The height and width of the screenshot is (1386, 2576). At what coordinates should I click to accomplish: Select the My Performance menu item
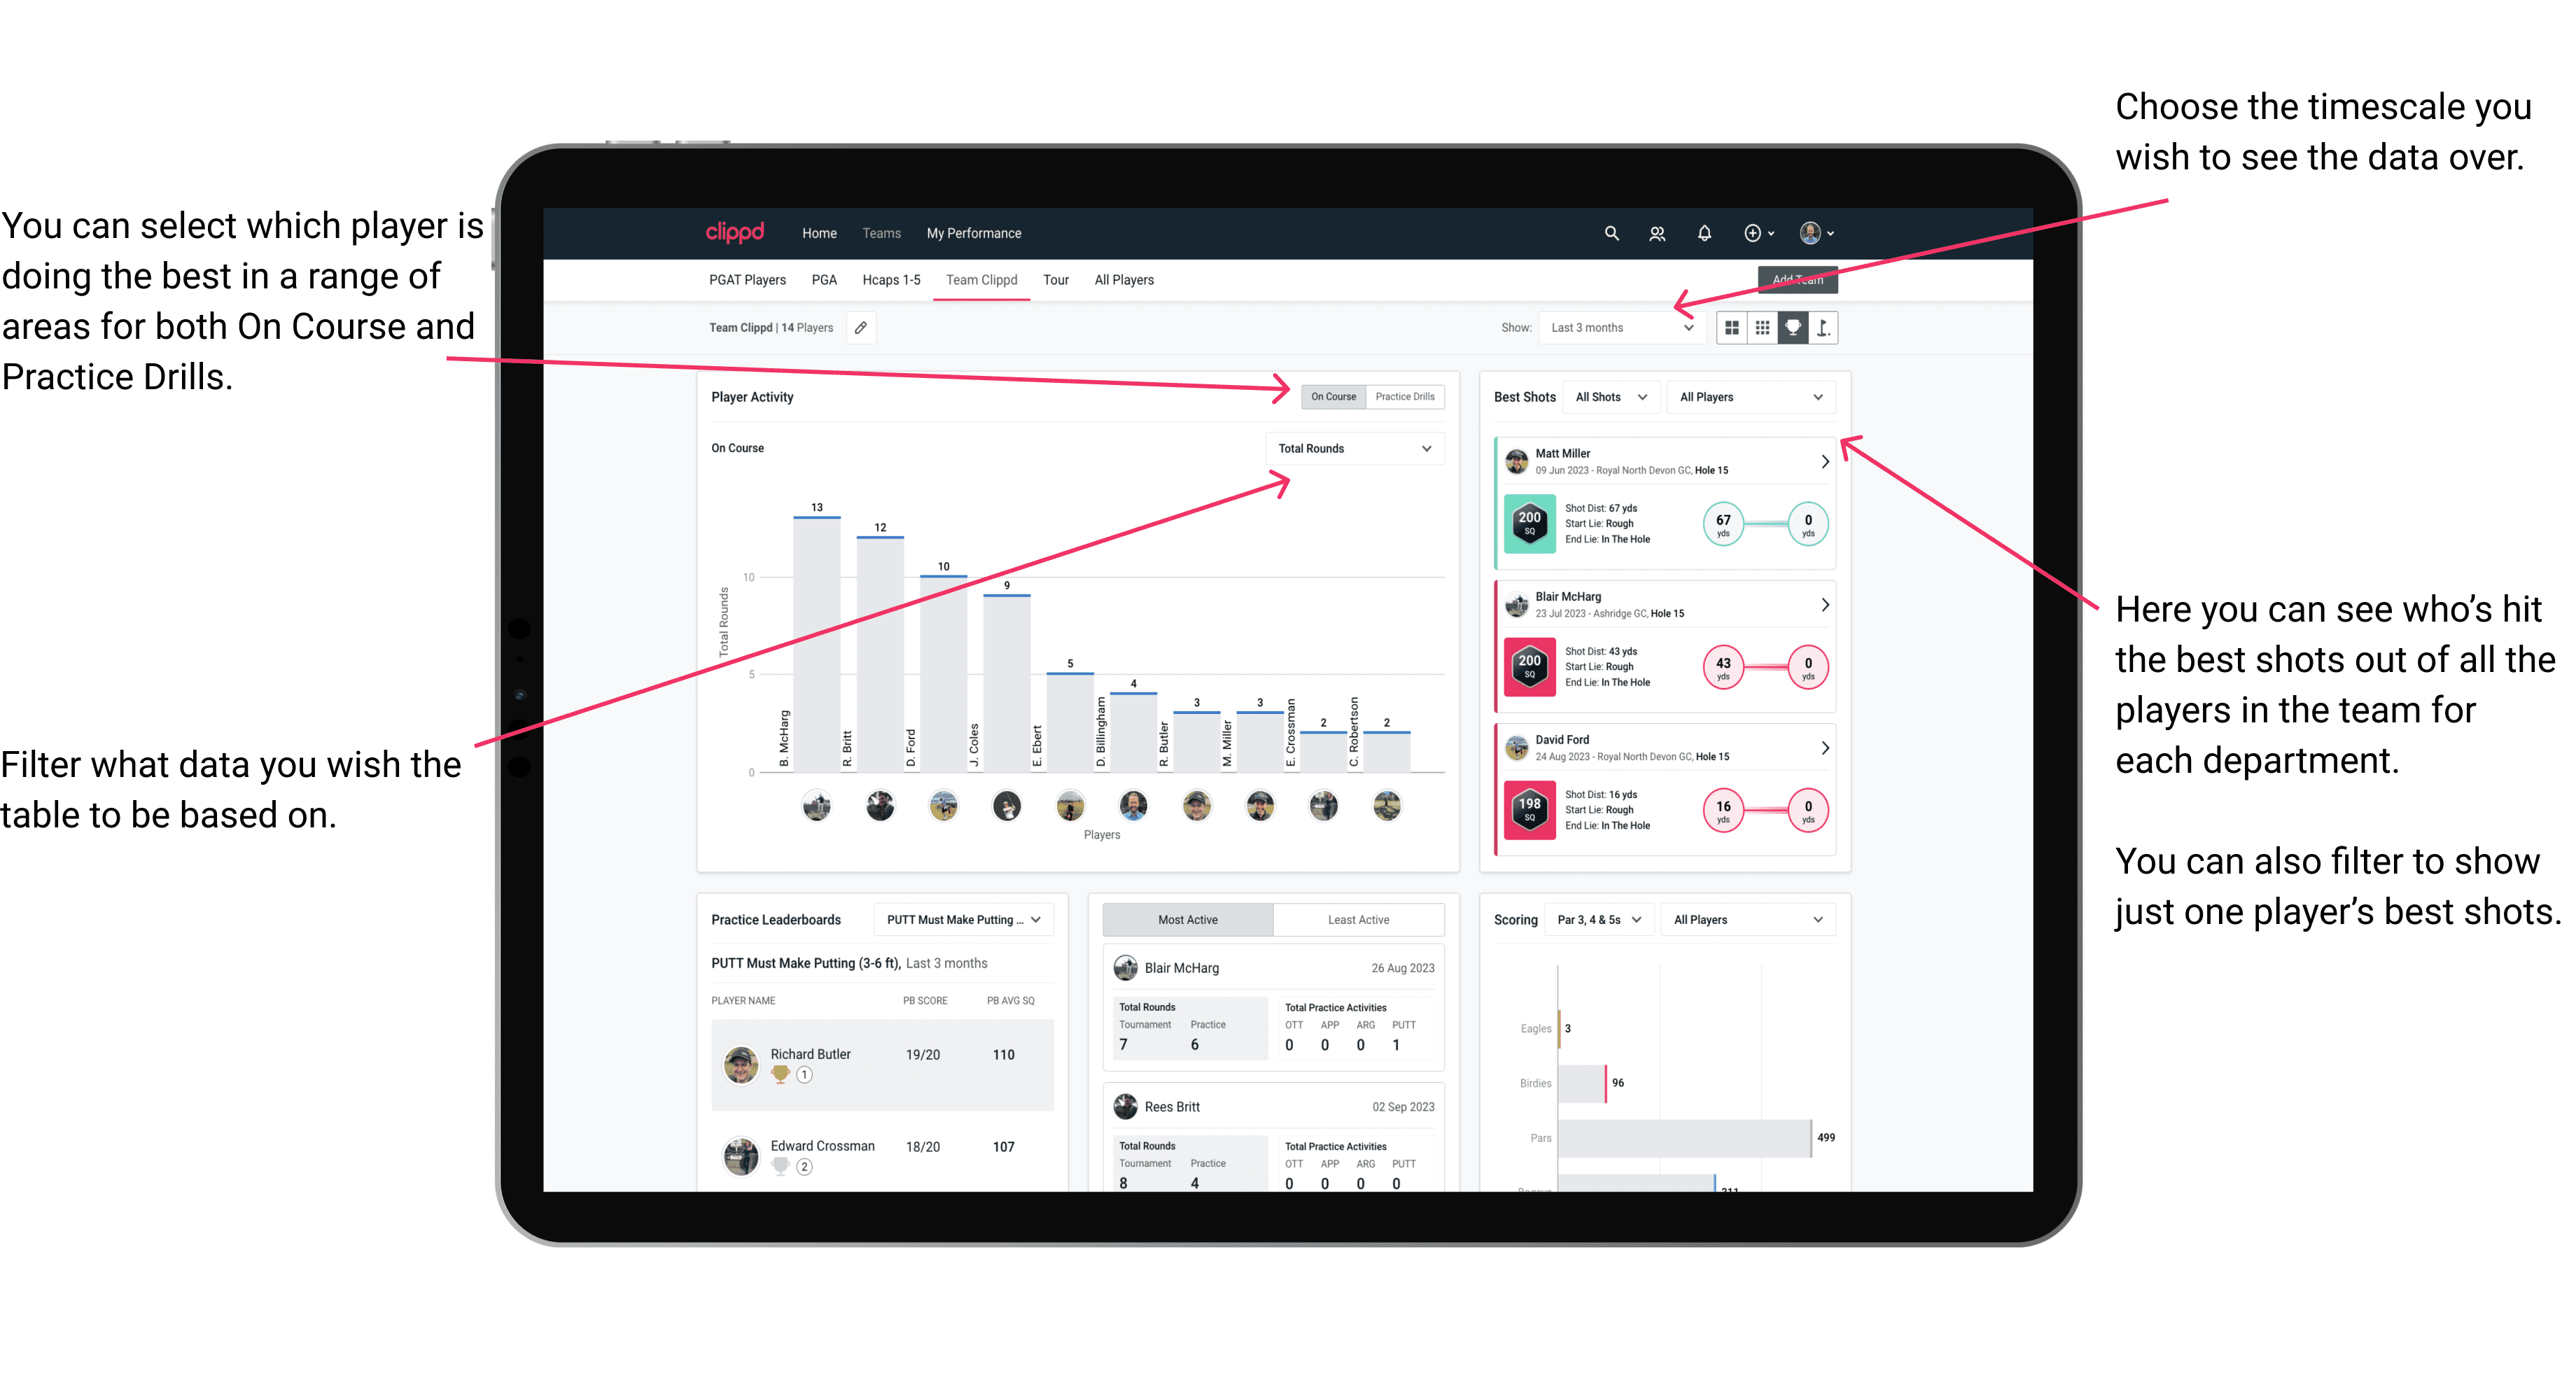(974, 234)
